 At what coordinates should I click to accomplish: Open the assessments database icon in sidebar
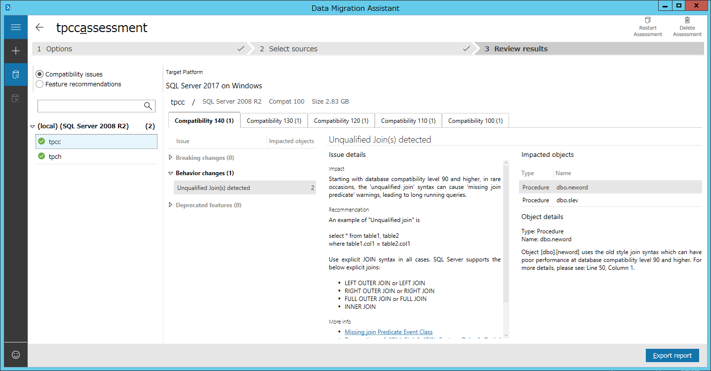pyautogui.click(x=16, y=74)
